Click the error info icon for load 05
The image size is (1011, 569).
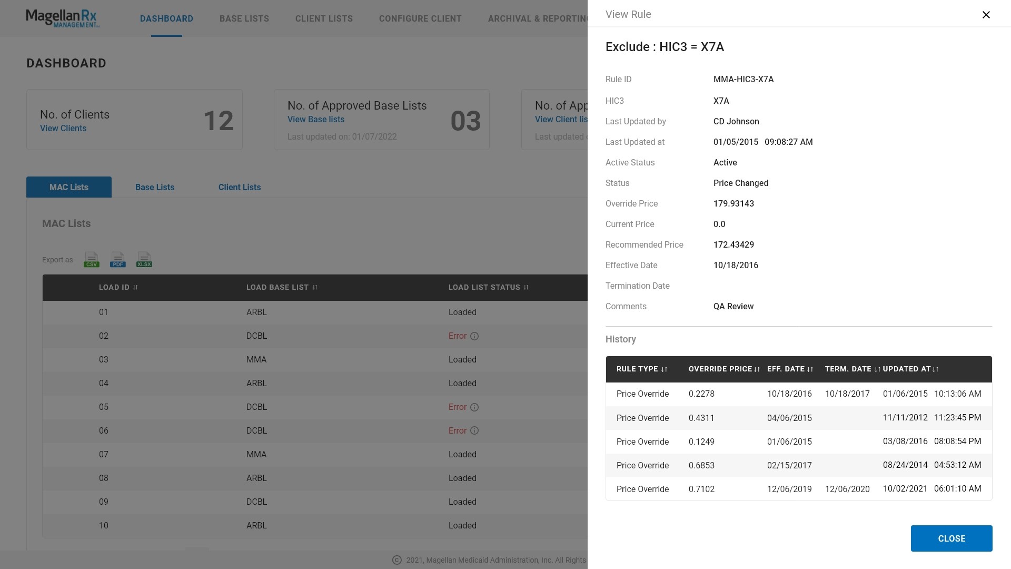474,407
